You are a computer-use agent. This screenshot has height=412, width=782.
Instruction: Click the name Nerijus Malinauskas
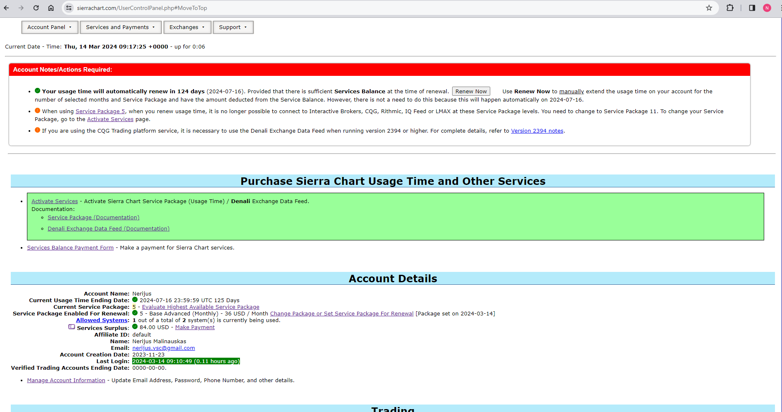pos(159,341)
